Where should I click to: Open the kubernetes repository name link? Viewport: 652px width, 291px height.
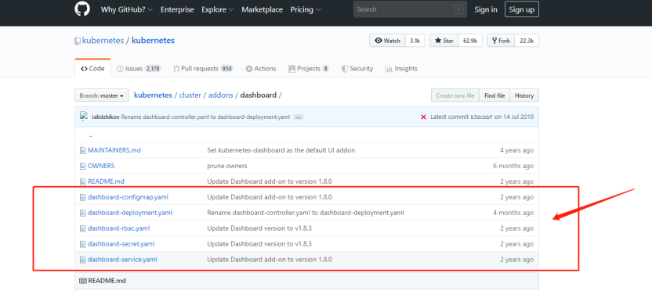tap(153, 41)
